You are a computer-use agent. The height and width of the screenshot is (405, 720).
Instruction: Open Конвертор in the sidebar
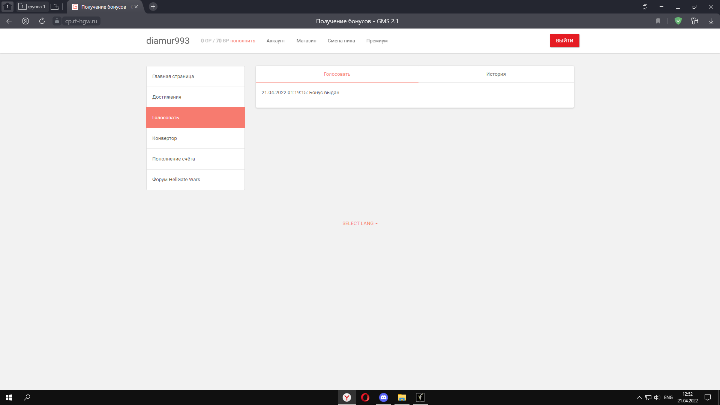click(x=195, y=138)
